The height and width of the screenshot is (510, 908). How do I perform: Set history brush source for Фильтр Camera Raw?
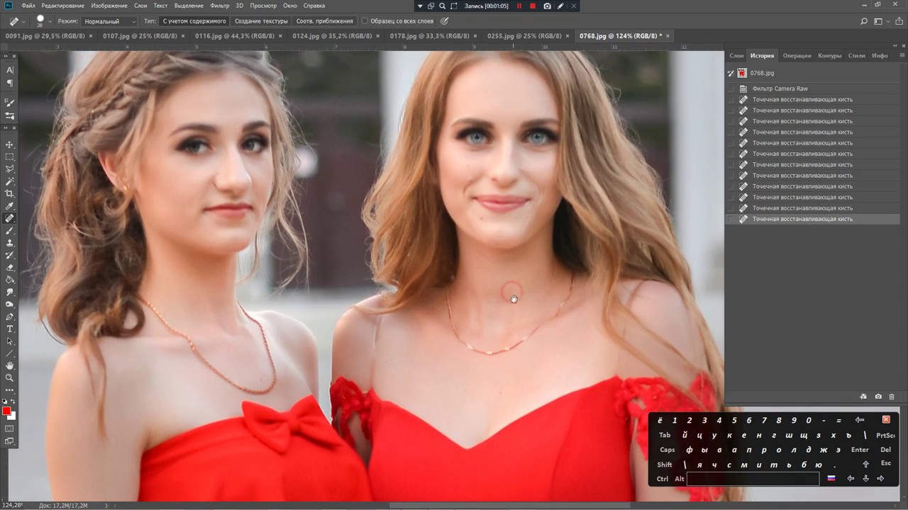pyautogui.click(x=731, y=89)
